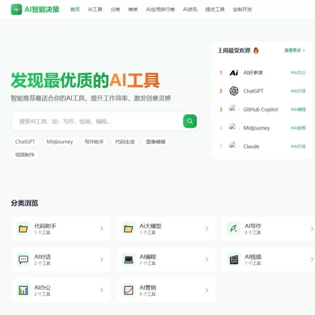Click the Ai大模型 folder icon
315x315 pixels.
tap(129, 228)
